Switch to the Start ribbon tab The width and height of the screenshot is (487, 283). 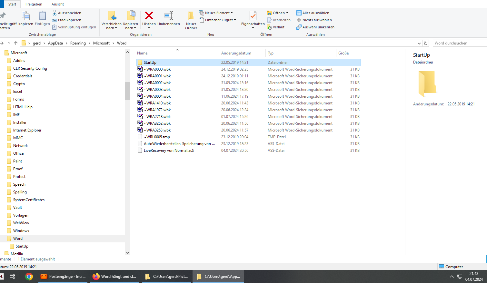[12, 4]
